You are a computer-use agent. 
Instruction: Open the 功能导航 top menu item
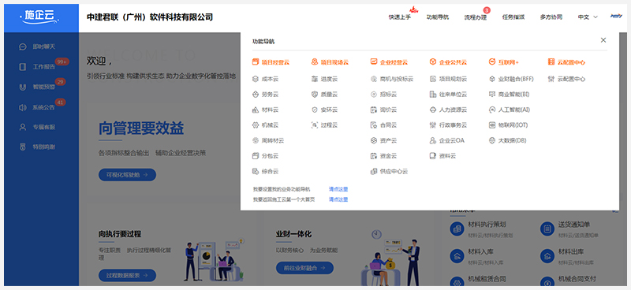[x=438, y=17]
